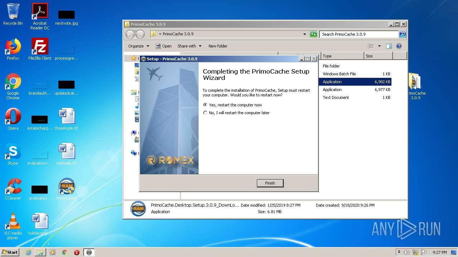Click the change view icon

tap(371, 46)
